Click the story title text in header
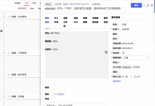 (89, 9)
